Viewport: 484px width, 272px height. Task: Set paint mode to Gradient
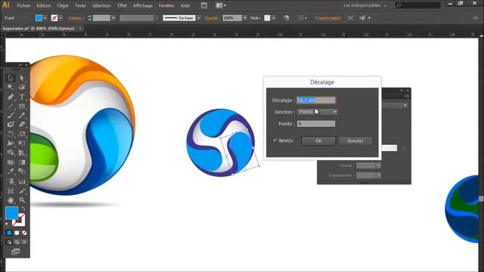[17, 233]
